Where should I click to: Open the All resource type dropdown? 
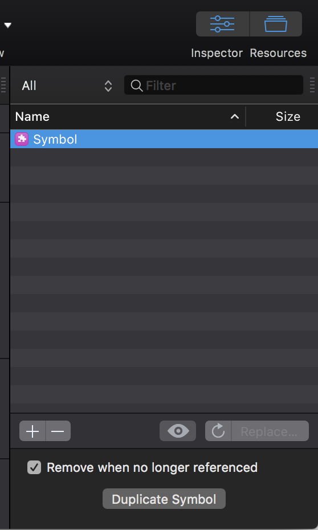(67, 85)
